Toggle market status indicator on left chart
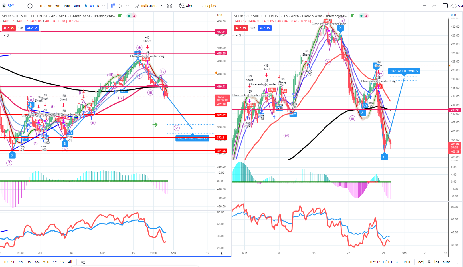Image resolution: width=463 pixels, height=267 pixels. (129, 16)
